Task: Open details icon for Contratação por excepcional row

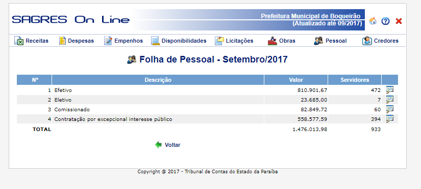Action: 389,119
